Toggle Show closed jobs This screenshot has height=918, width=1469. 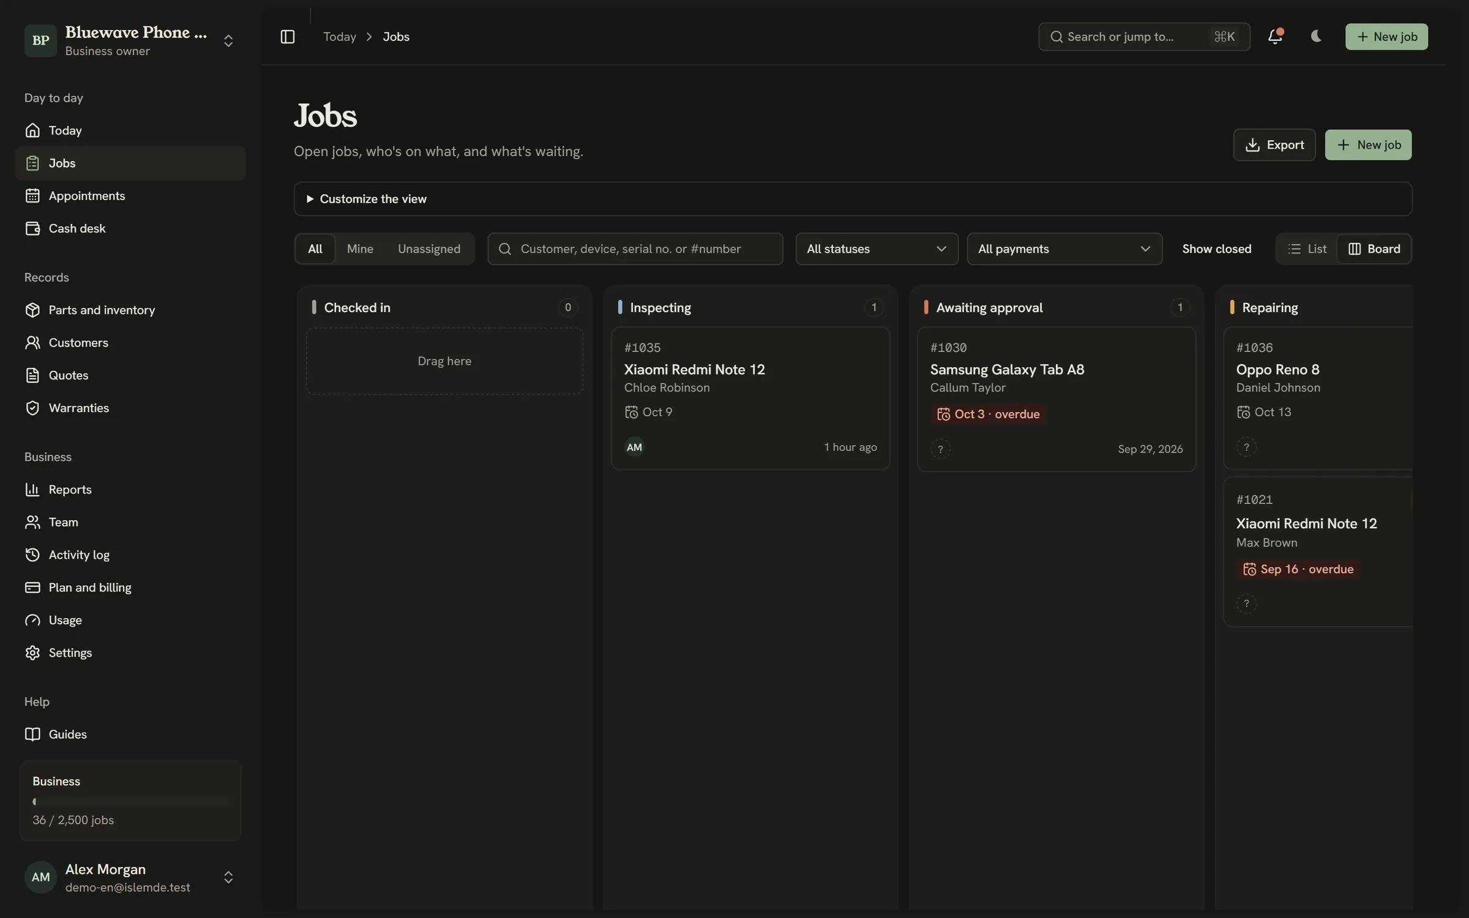coord(1216,249)
